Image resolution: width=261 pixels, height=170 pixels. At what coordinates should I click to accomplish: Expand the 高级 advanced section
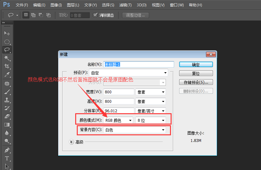71,142
